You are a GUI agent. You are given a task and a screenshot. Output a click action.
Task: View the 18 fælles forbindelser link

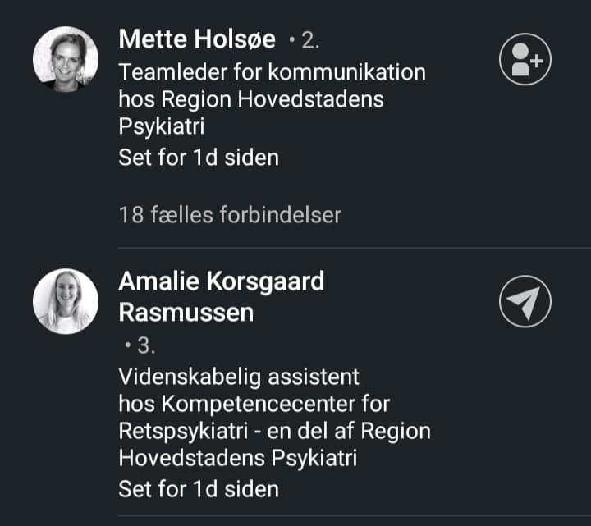tap(230, 215)
